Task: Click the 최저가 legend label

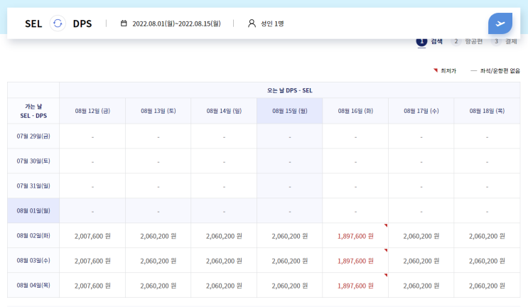Action: [448, 70]
